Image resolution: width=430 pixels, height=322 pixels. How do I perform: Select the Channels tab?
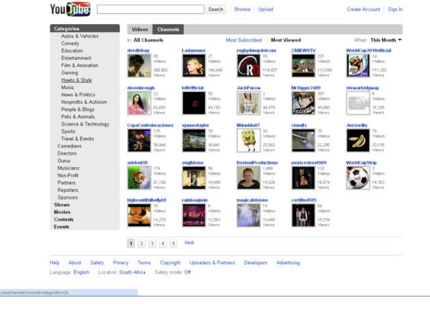tap(168, 30)
